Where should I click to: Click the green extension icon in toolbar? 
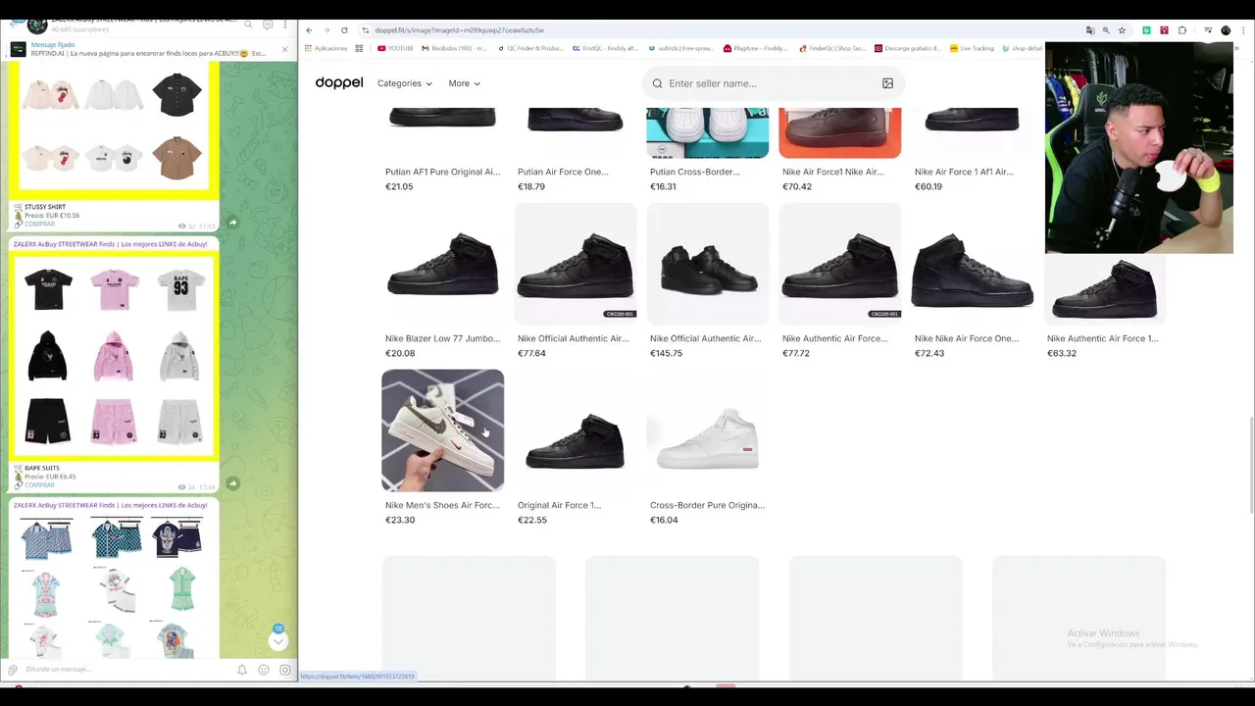click(x=1146, y=30)
